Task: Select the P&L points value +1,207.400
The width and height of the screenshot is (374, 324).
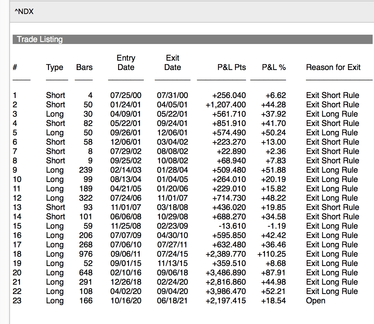Action: (x=226, y=105)
